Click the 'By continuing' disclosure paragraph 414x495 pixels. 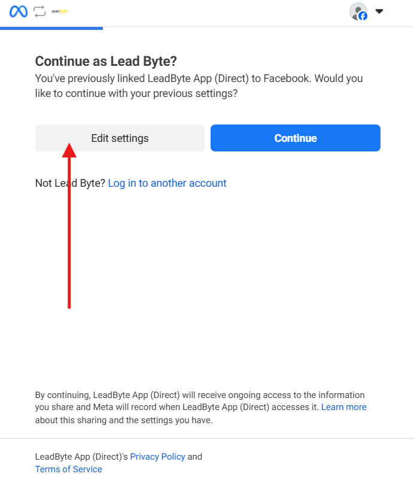point(200,408)
